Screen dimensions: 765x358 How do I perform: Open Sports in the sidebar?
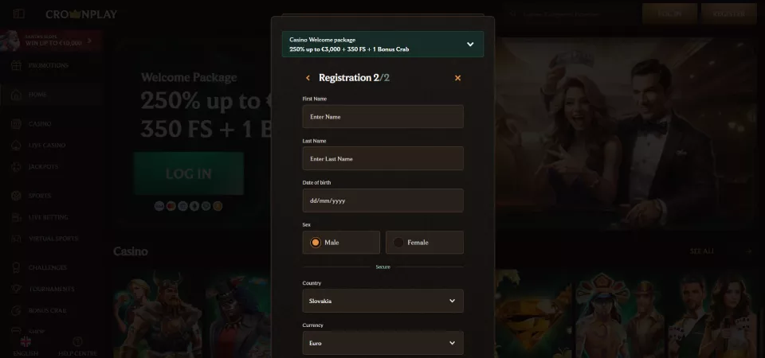[x=51, y=196]
